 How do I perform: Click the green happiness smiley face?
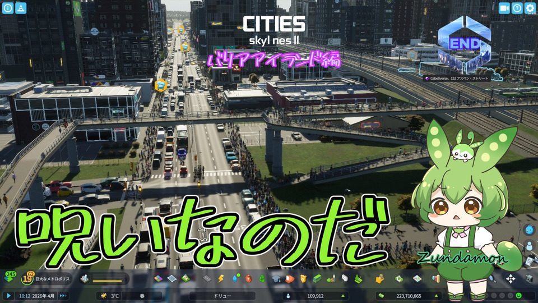pos(519,296)
